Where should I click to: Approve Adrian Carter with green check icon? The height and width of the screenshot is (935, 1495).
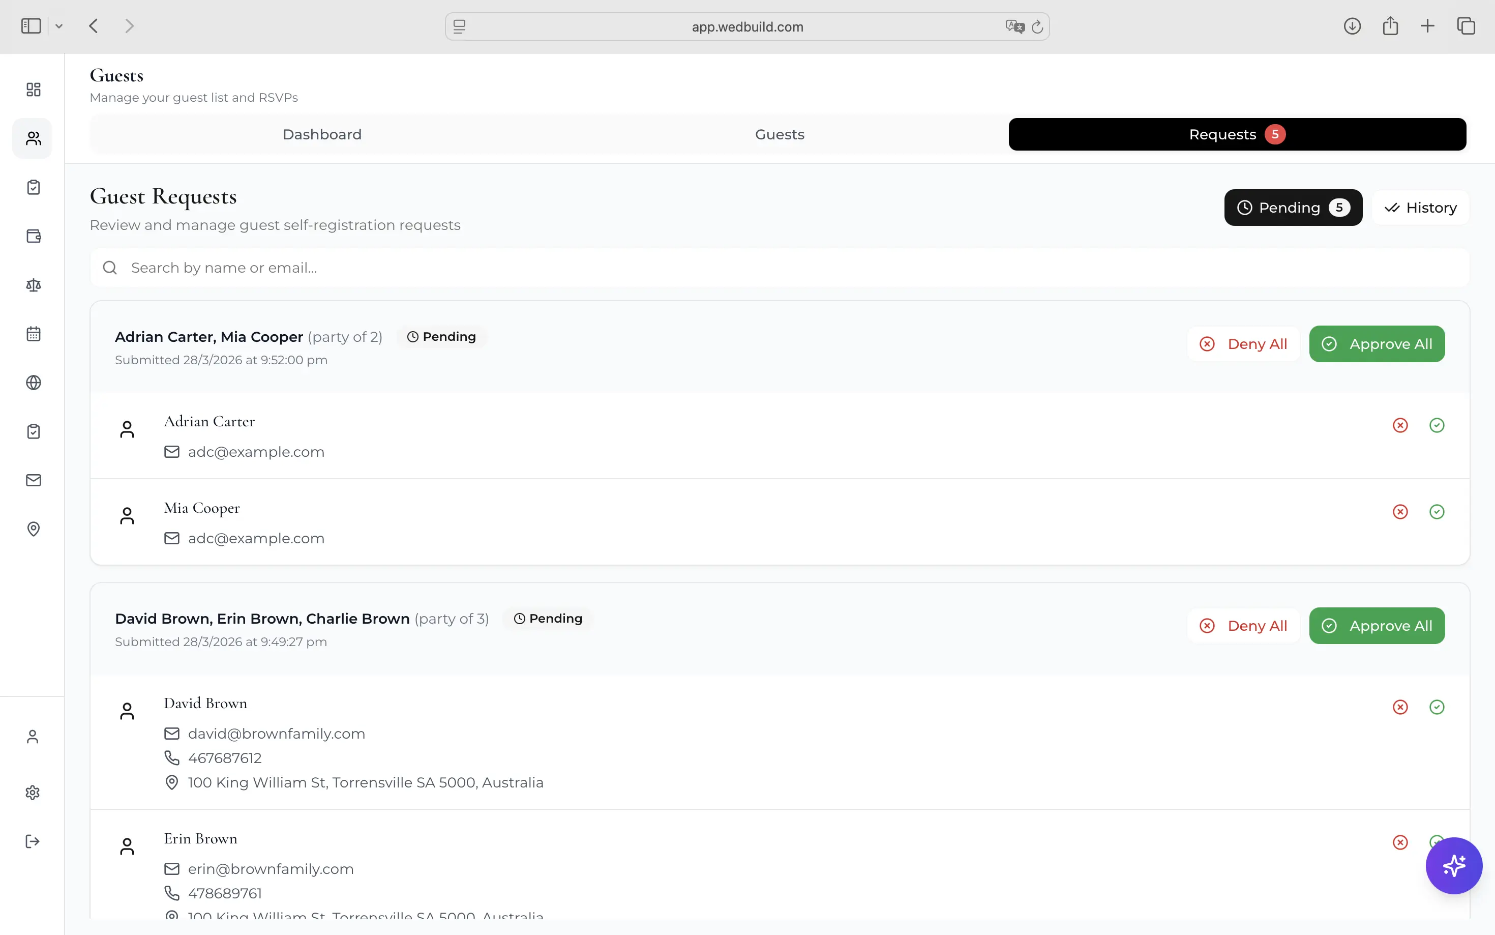[1437, 425]
